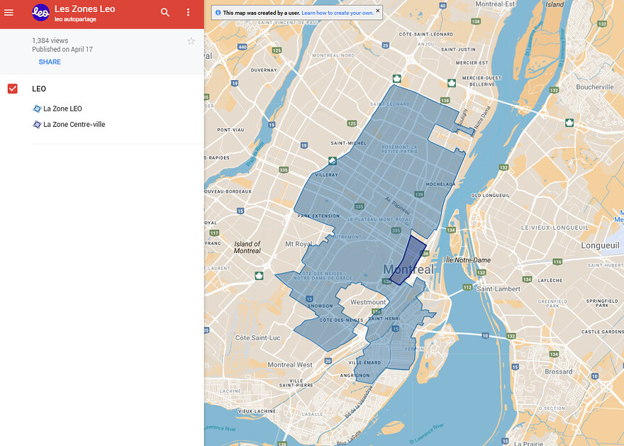Screen dimensions: 624x446
Task: Open the search magnifier icon
Action: 165,13
